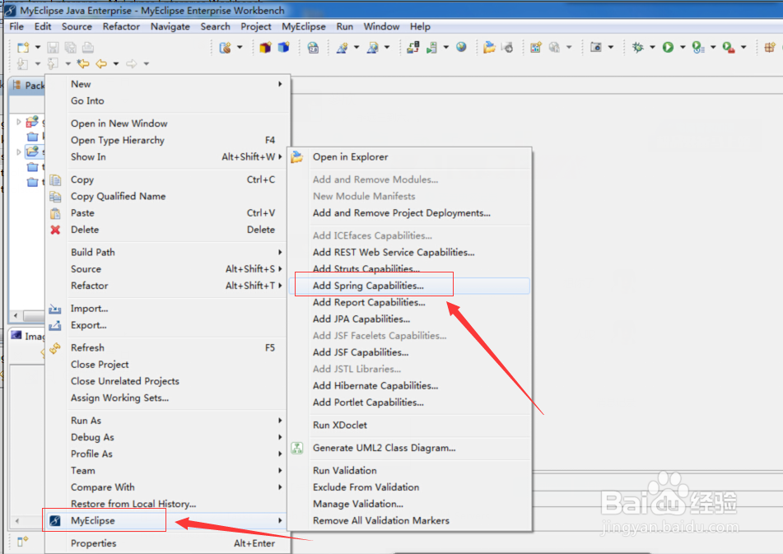Image resolution: width=783 pixels, height=554 pixels.
Task: Click the Package Explorer scrollbar left arrow
Action: coord(16,315)
